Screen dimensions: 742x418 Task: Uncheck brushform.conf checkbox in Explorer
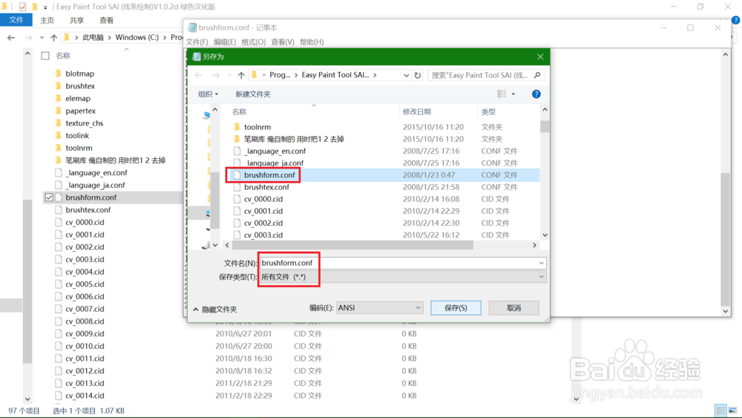49,197
